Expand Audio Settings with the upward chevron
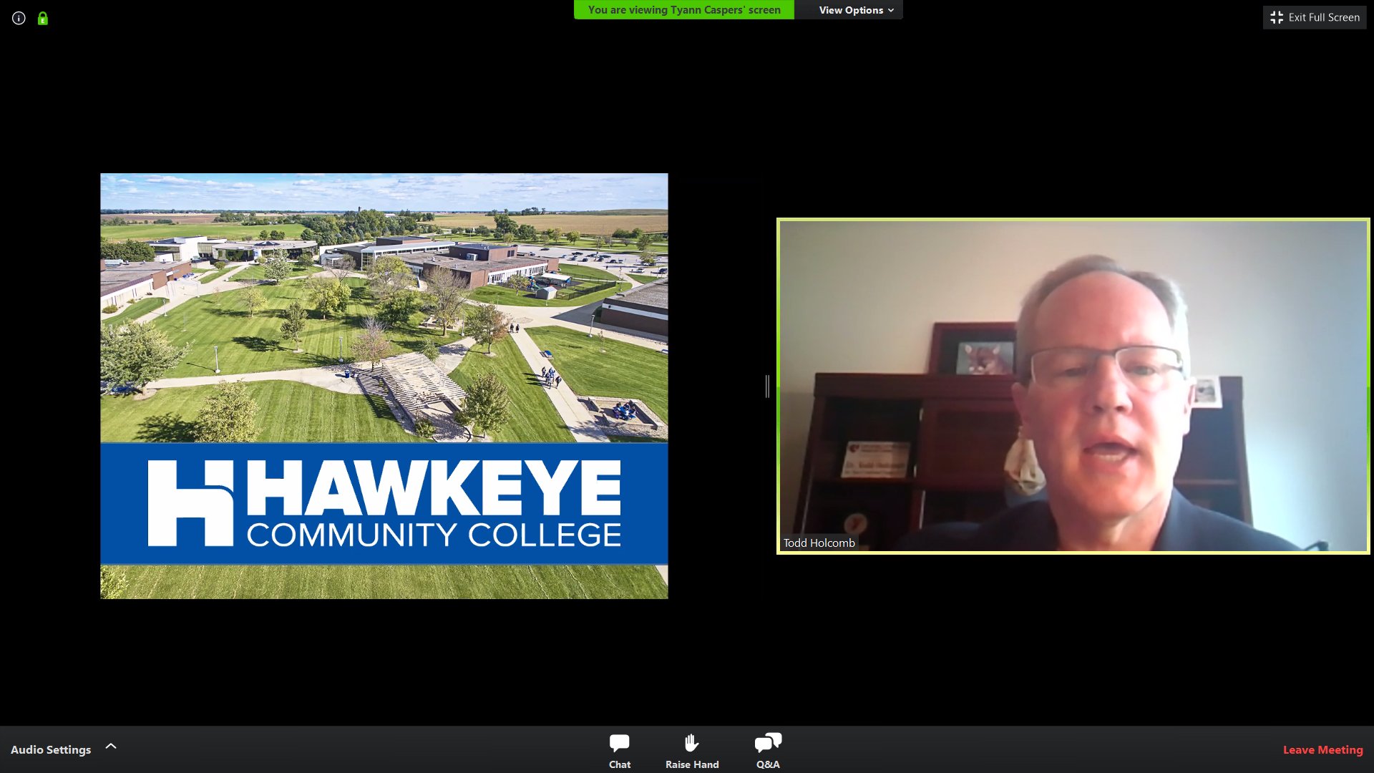 coord(111,745)
